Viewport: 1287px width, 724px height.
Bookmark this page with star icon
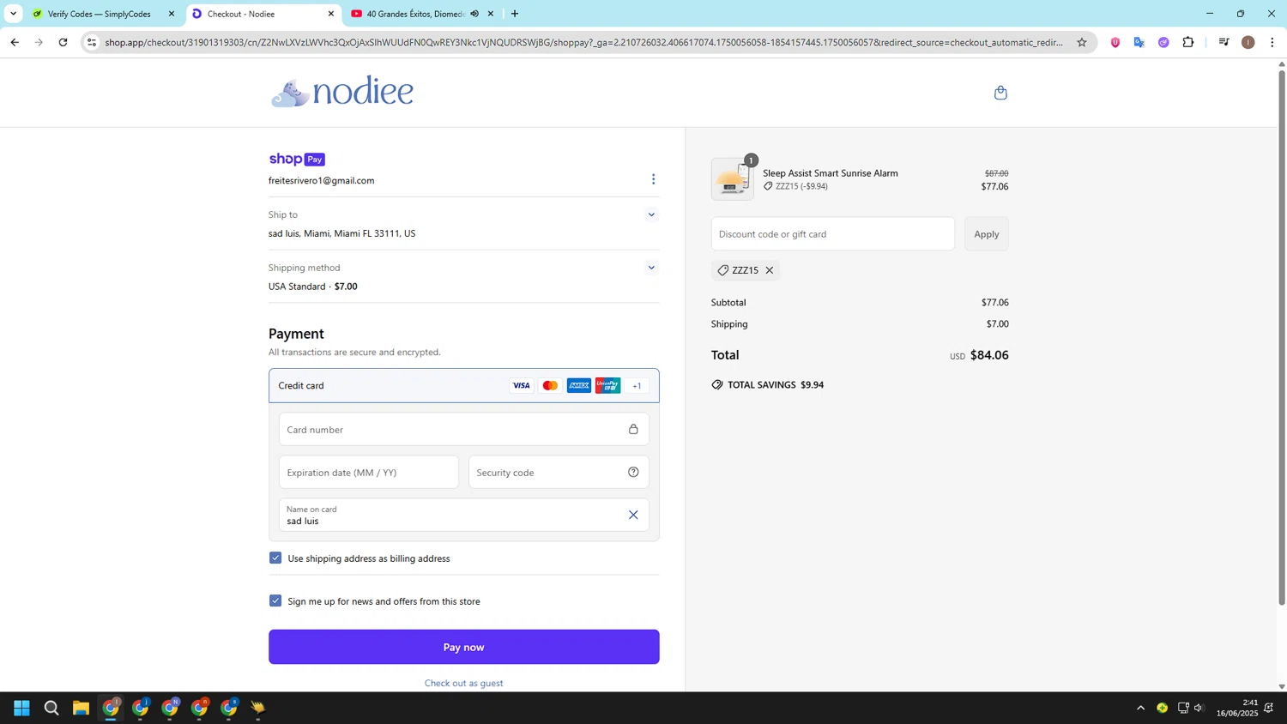coord(1082,42)
